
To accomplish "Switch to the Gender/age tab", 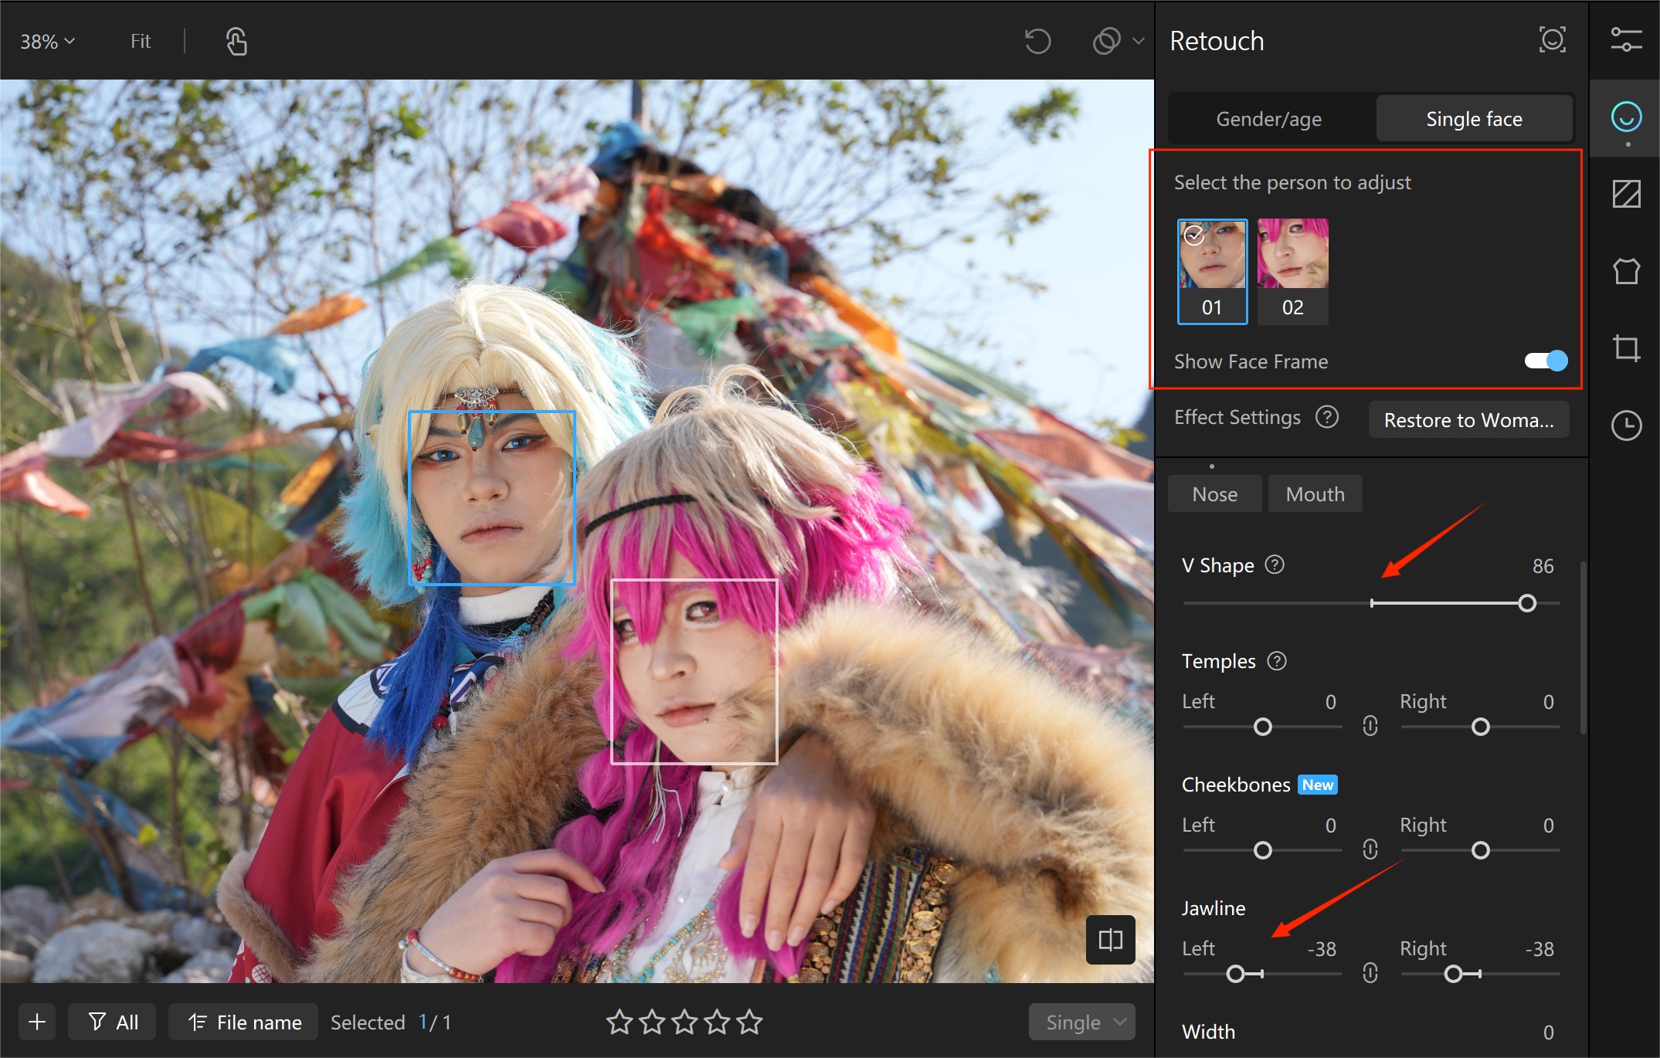I will point(1268,119).
